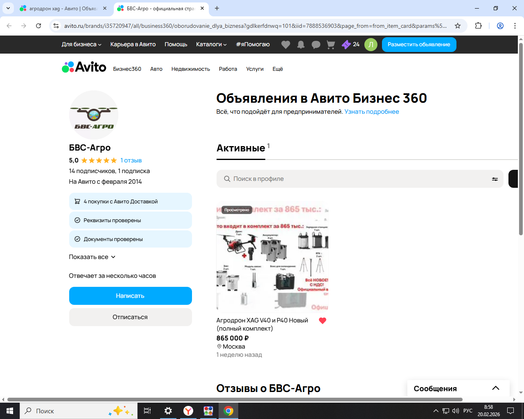Click Написать to message the seller
The height and width of the screenshot is (419, 524).
[131, 296]
